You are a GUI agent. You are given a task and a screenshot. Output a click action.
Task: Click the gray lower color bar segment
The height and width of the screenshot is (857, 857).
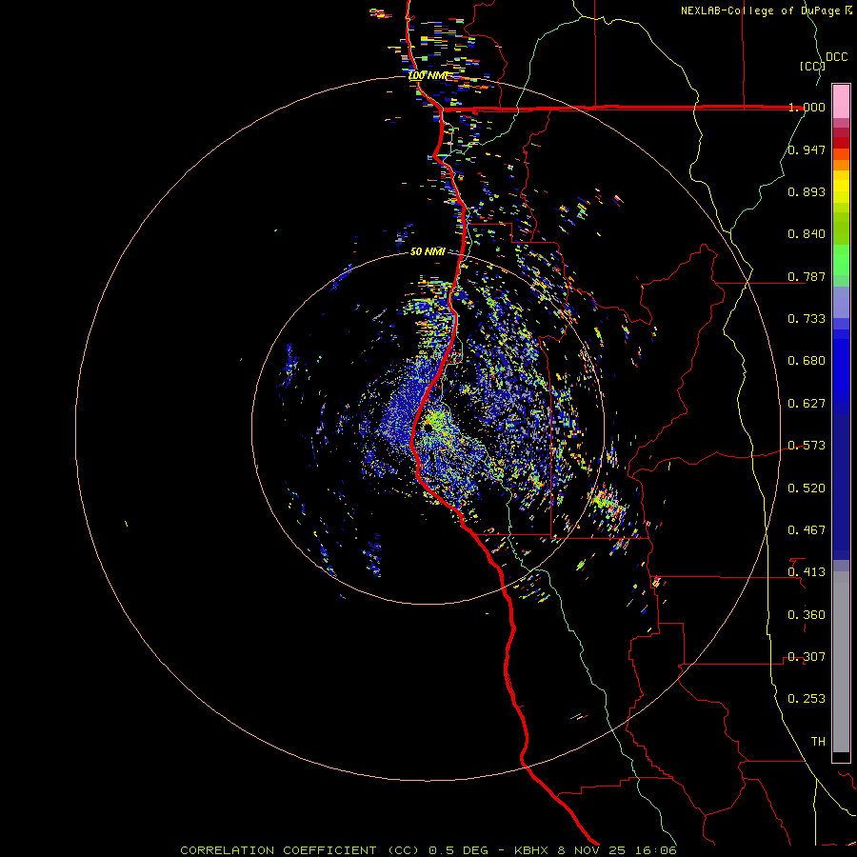[841, 662]
